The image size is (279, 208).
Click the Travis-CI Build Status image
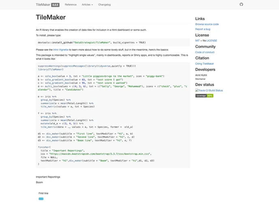(209, 90)
